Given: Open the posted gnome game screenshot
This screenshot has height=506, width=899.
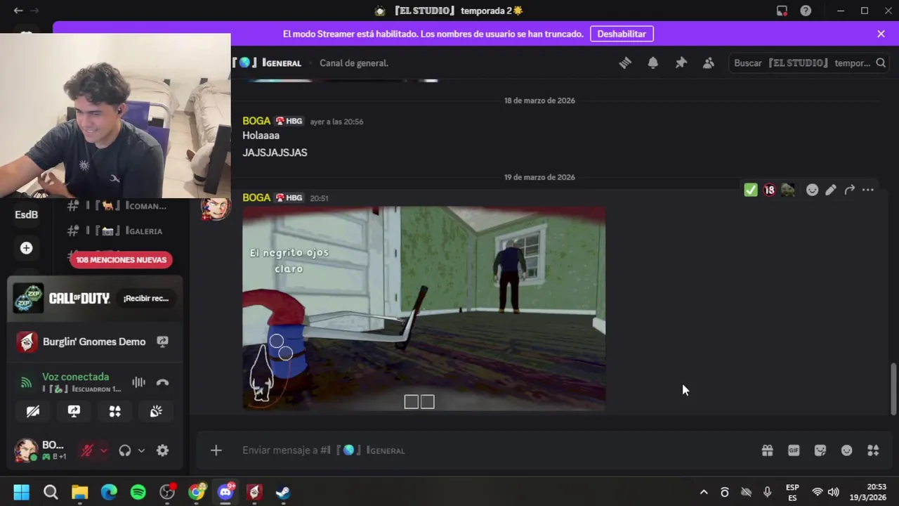Looking at the screenshot, I should coord(424,308).
